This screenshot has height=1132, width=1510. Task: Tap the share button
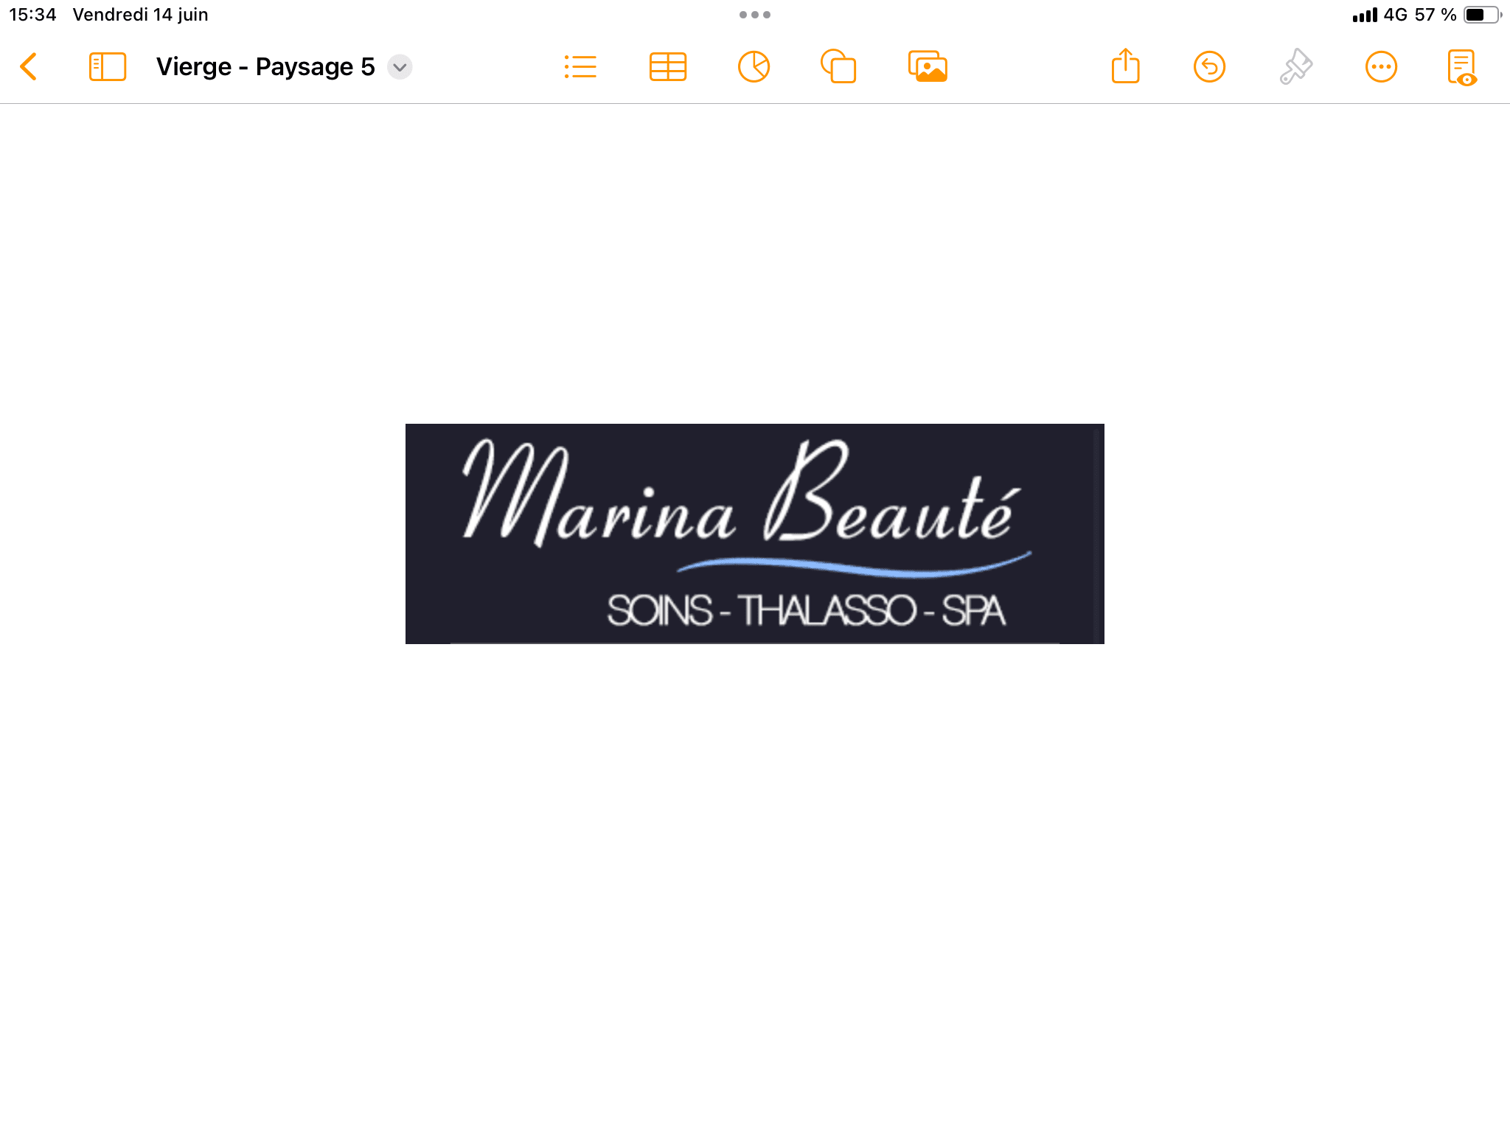(1125, 66)
